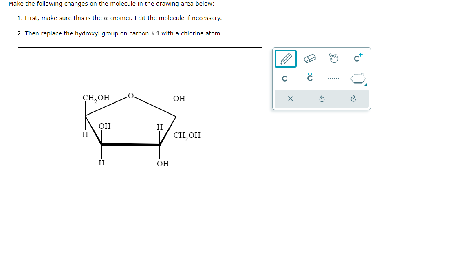The image size is (454, 269).
Task: Click the bottom-left H atom
Action: pyautogui.click(x=101, y=163)
